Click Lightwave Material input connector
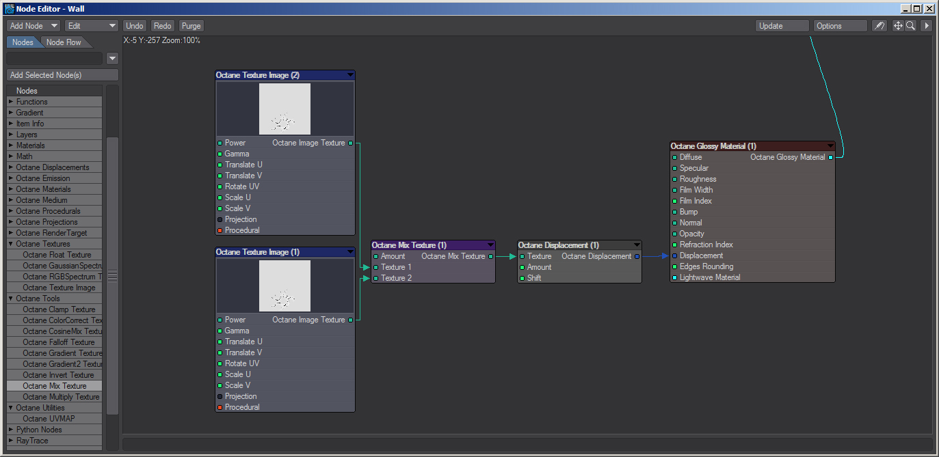Image resolution: width=939 pixels, height=457 pixels. point(674,277)
